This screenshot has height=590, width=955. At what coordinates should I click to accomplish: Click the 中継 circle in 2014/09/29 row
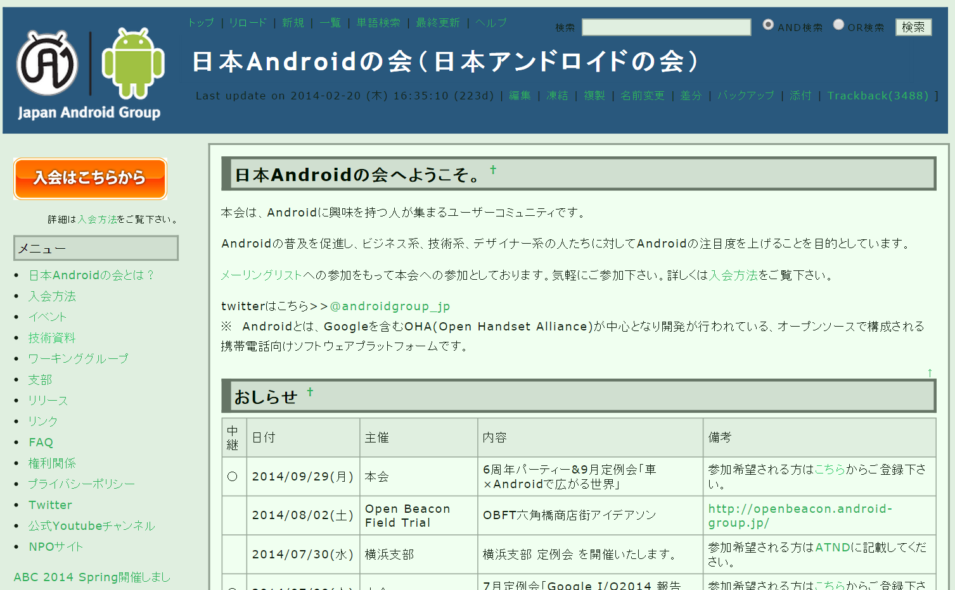click(233, 476)
